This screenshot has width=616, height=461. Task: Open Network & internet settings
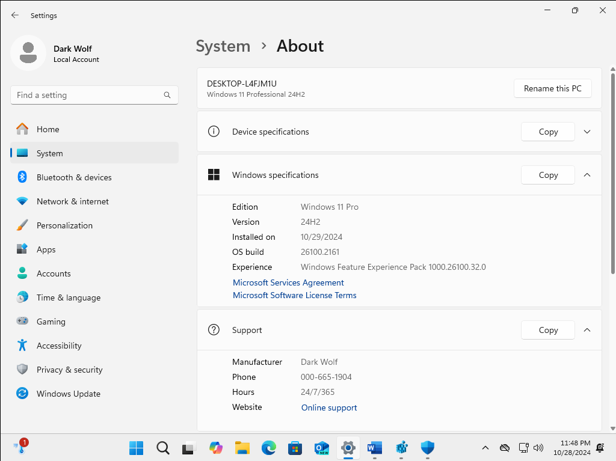click(72, 201)
